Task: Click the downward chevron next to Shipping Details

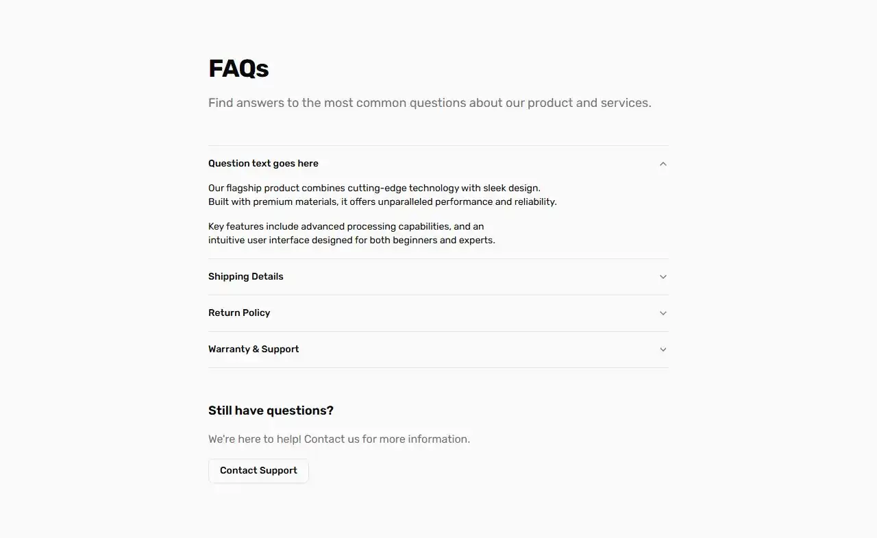Action: point(663,276)
